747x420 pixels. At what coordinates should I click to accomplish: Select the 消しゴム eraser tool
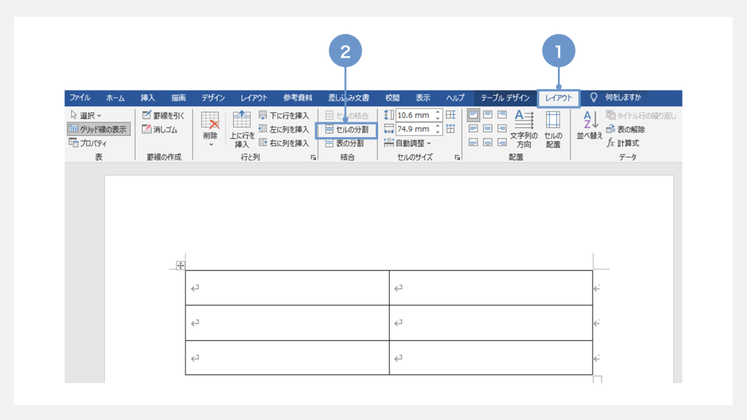160,129
